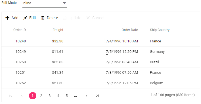
Task: Click the freight value $51.30
Action: (x=58, y=83)
